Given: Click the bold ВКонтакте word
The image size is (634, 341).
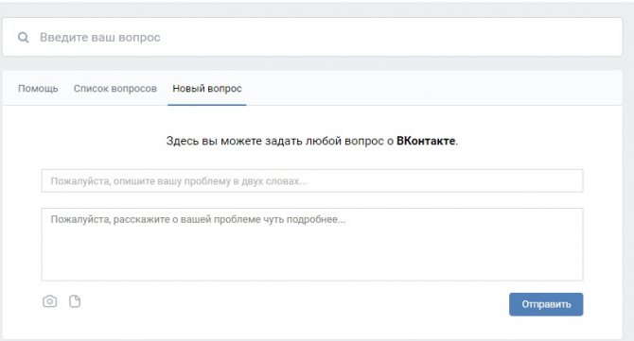Looking at the screenshot, I should point(426,141).
